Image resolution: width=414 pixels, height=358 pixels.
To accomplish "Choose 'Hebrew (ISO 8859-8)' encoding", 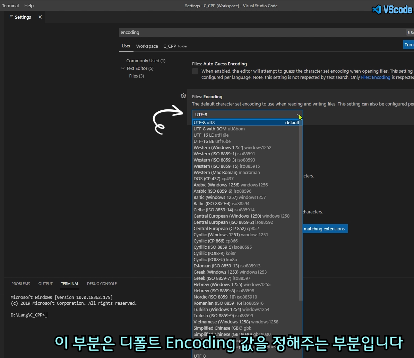I will tap(246, 291).
